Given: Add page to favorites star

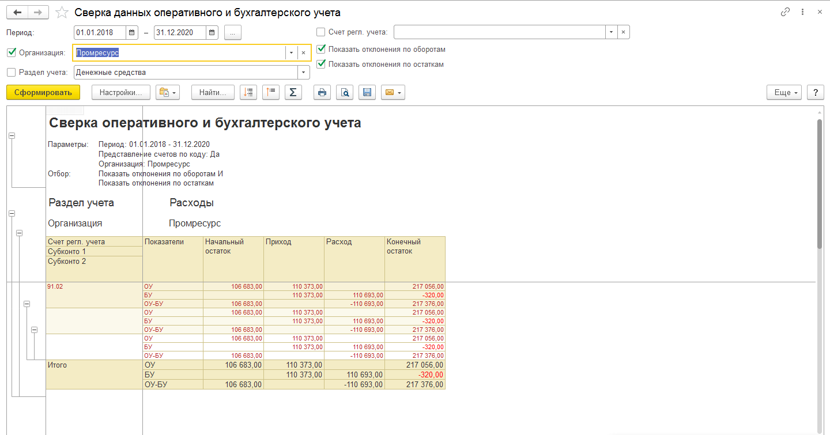Looking at the screenshot, I should point(62,12).
